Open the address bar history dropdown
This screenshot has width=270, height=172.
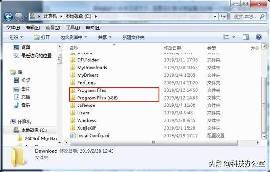pos(215,16)
